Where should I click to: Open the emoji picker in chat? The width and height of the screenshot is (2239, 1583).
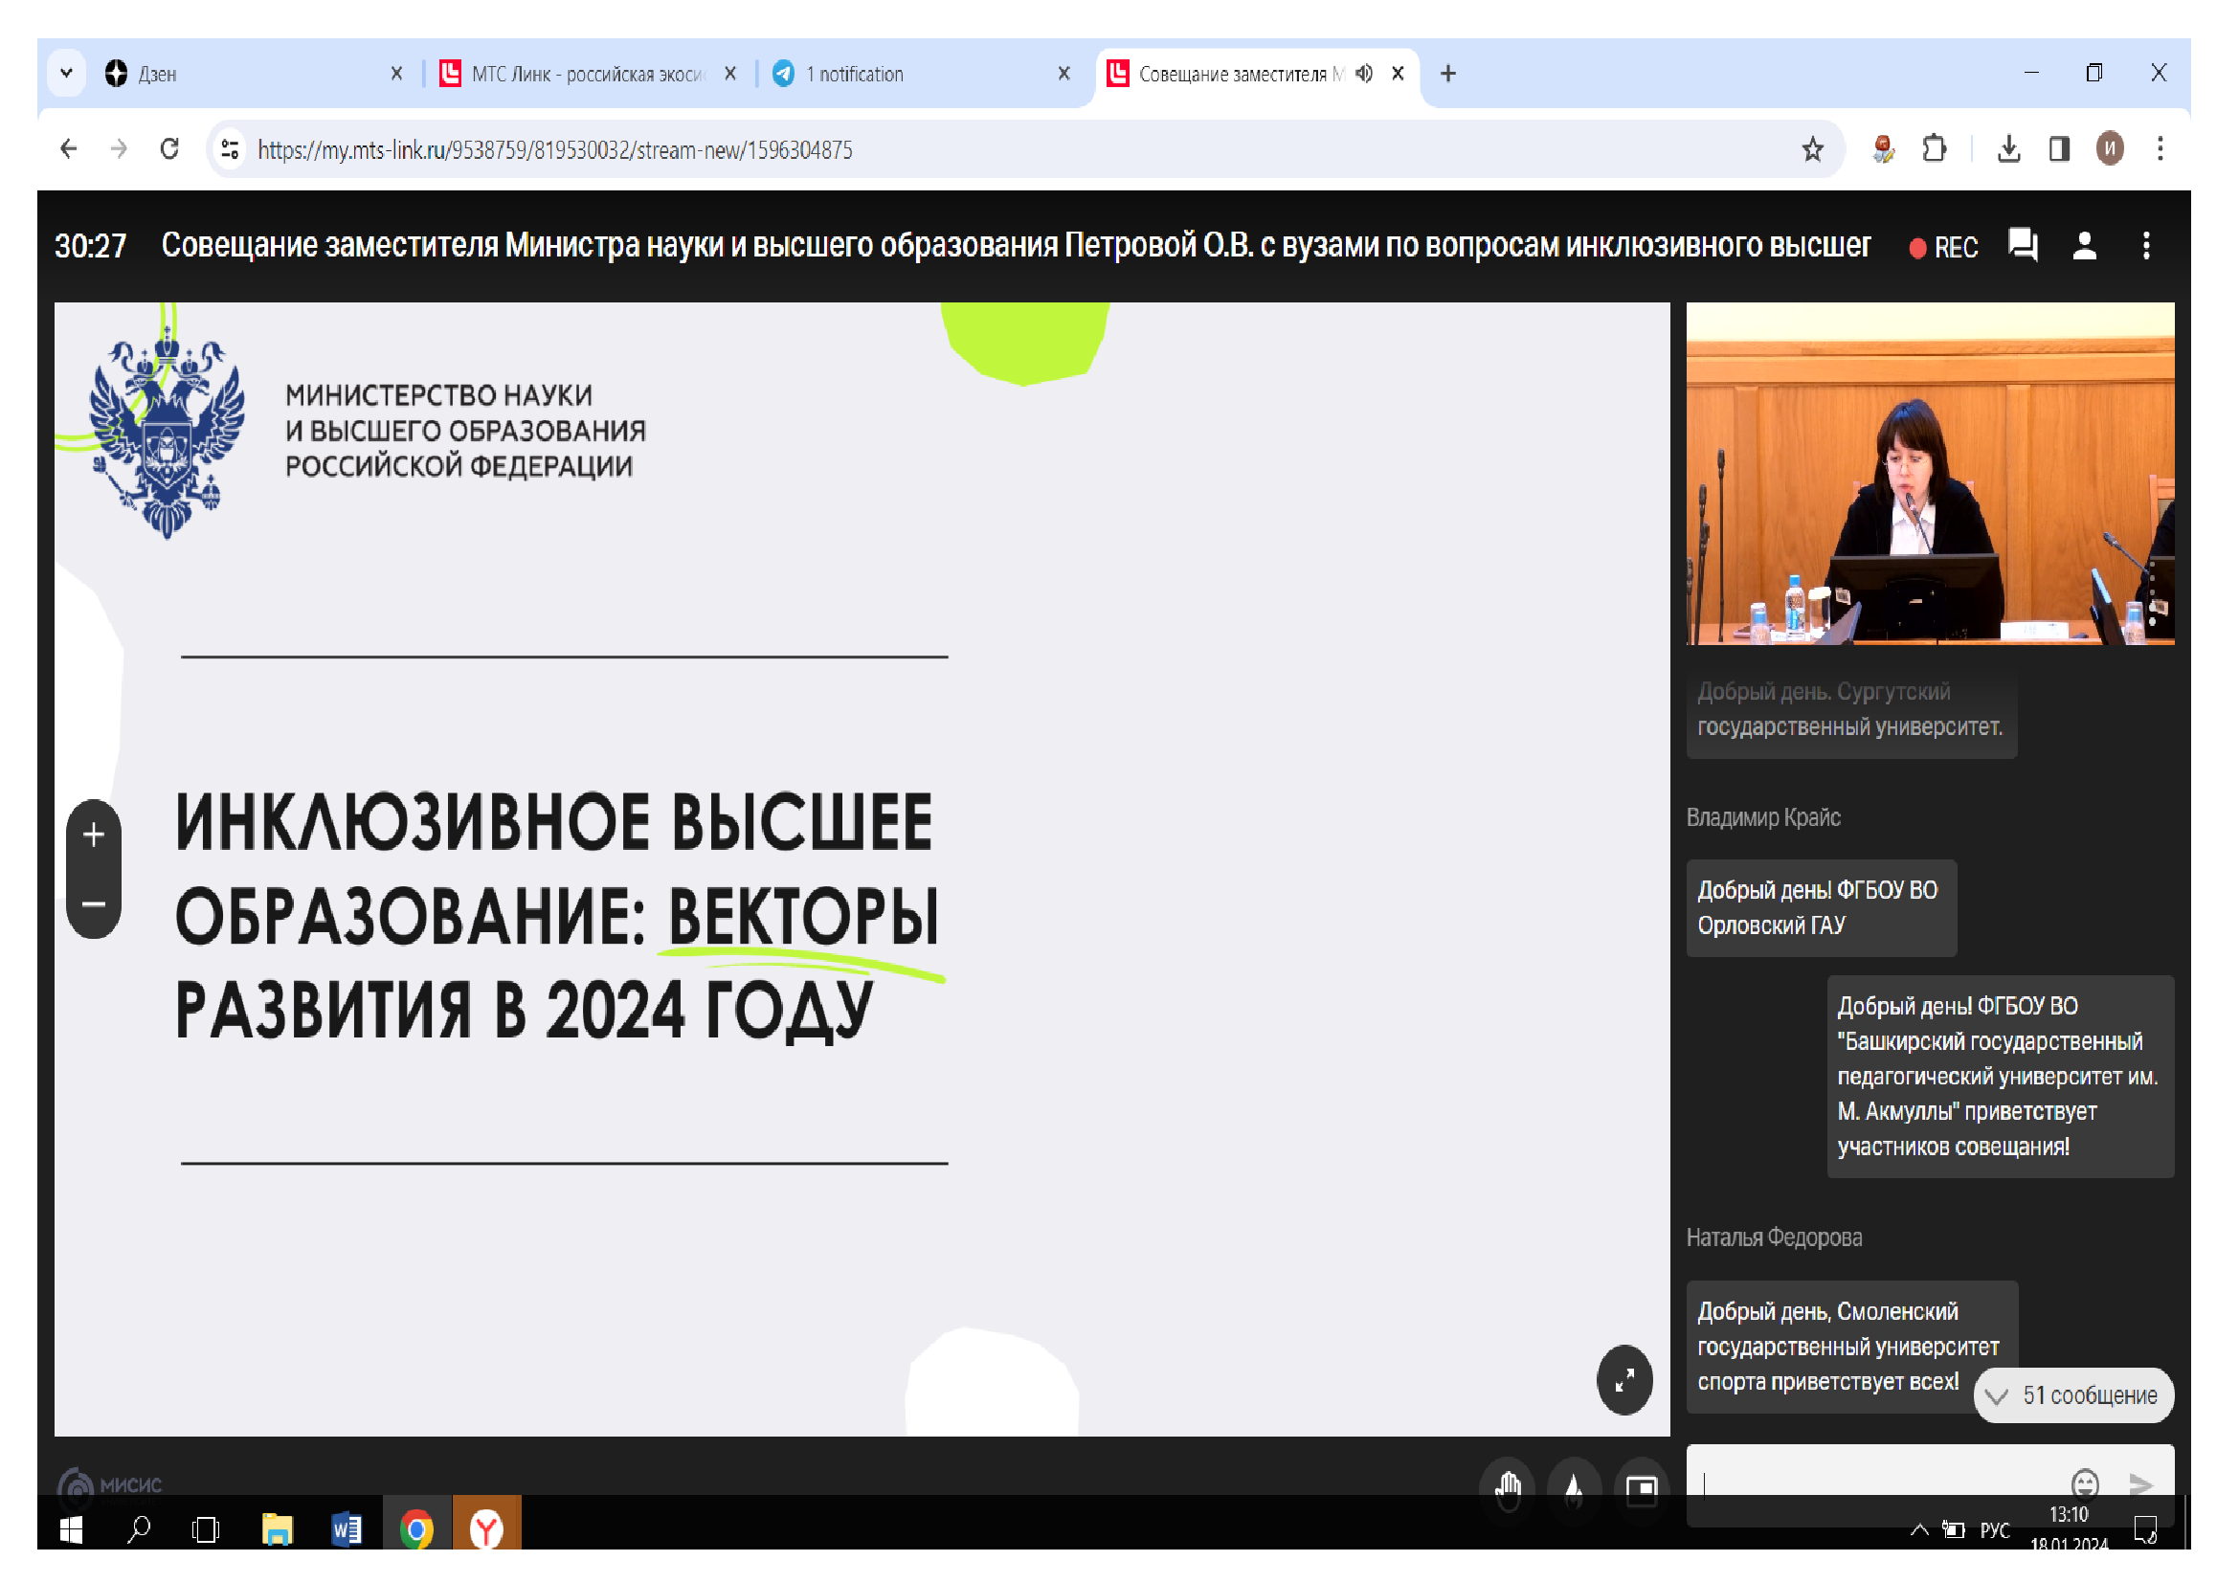tap(2084, 1483)
